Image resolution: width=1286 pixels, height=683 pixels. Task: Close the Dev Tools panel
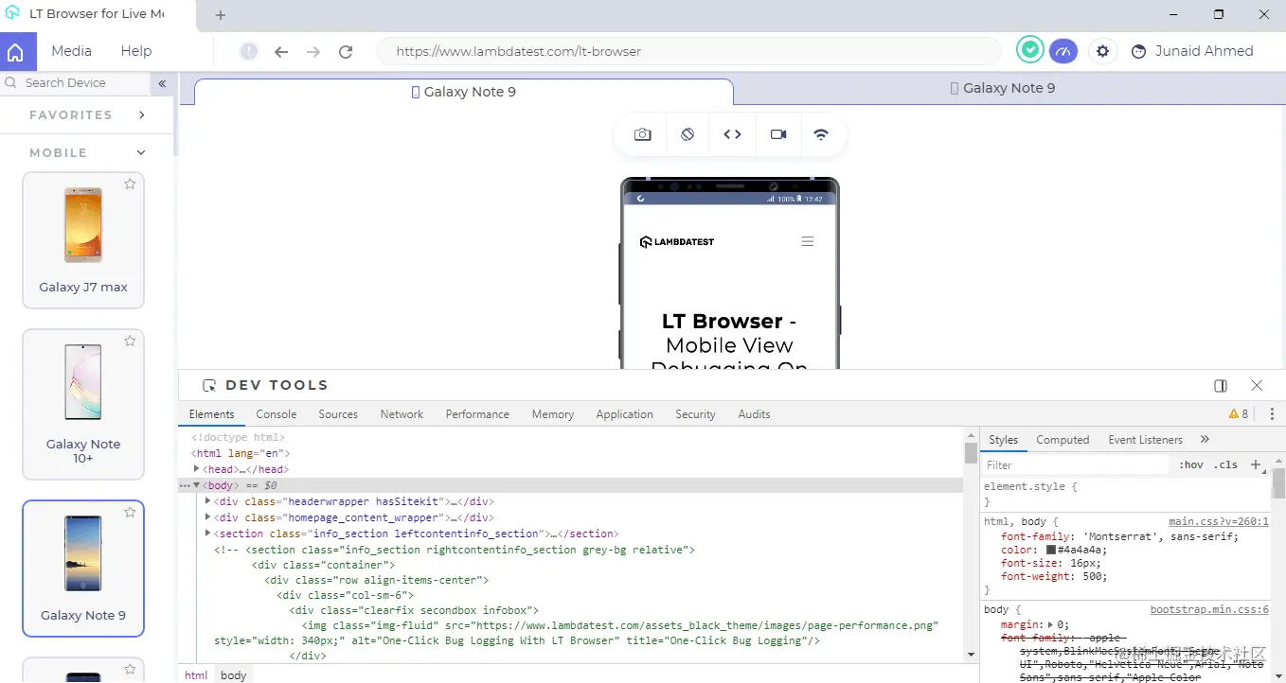tap(1257, 386)
